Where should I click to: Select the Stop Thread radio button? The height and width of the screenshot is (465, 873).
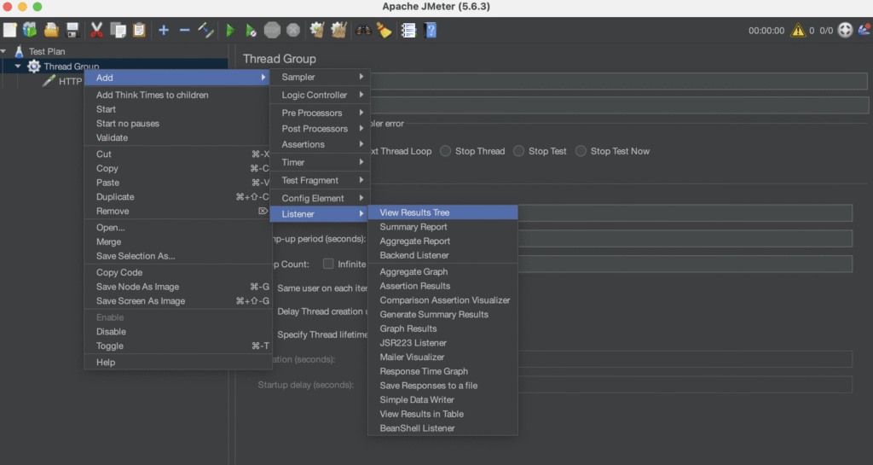pyautogui.click(x=446, y=151)
